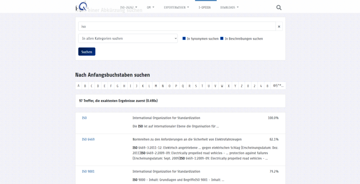Filter abbreviations by letter D

click(x=98, y=86)
